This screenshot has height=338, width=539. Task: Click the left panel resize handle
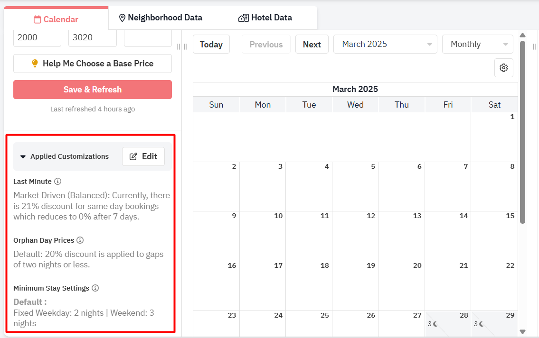179,46
